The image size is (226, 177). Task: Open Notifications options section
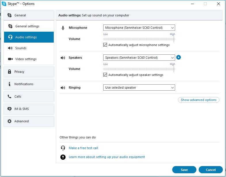pyautogui.click(x=29, y=84)
